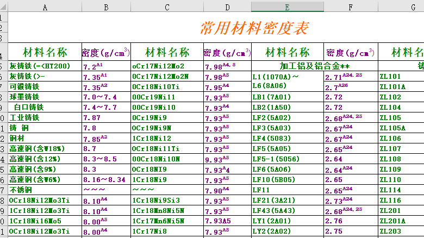Click the select-all corner triangle

pos(3,7)
